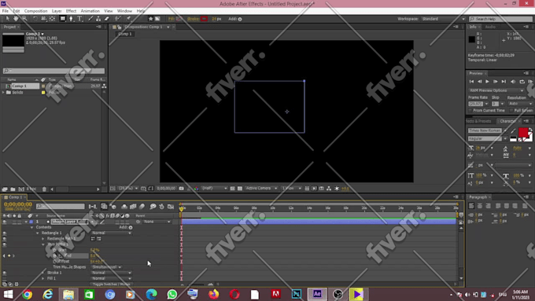This screenshot has height=301, width=535.
Task: Toggle Draft 3D in timeline header
Action: (113, 206)
